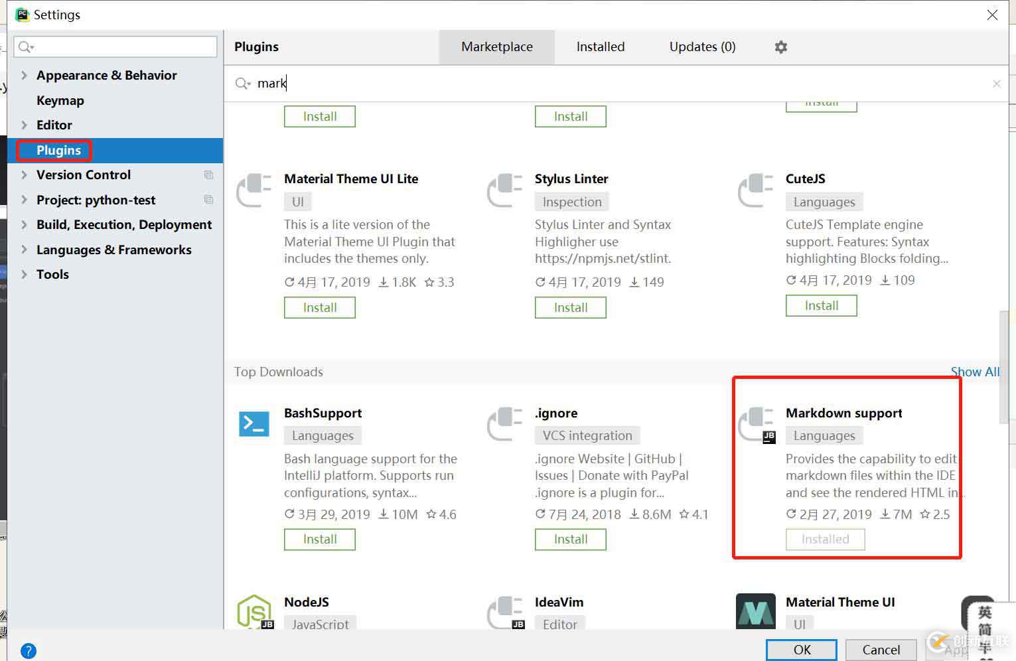Close the Settings dialog window
1016x661 pixels.
pos(992,15)
